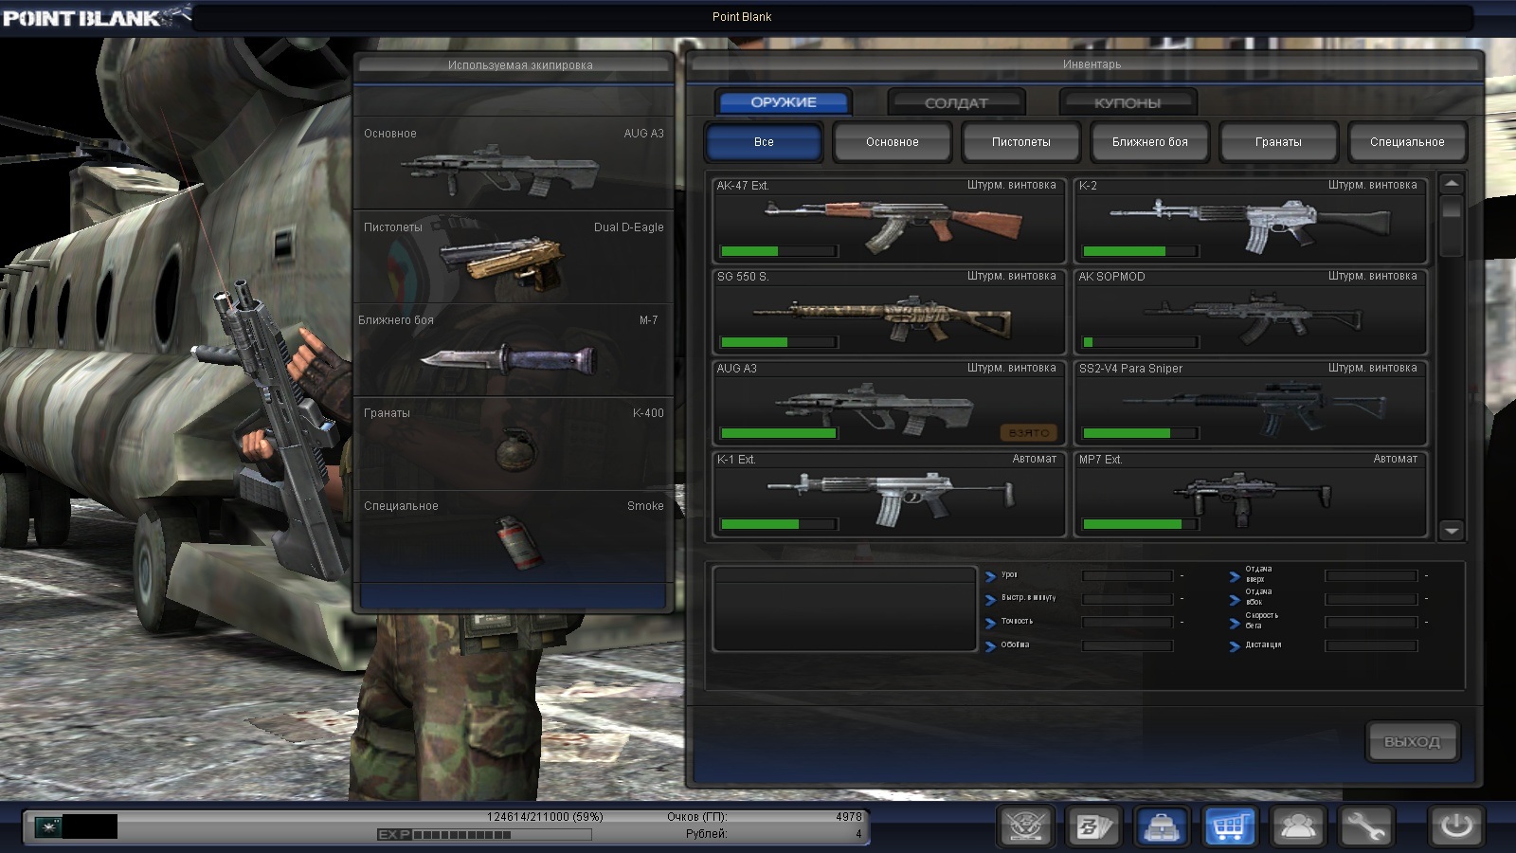Open the PB cards icon
1516x853 pixels.
[1092, 826]
